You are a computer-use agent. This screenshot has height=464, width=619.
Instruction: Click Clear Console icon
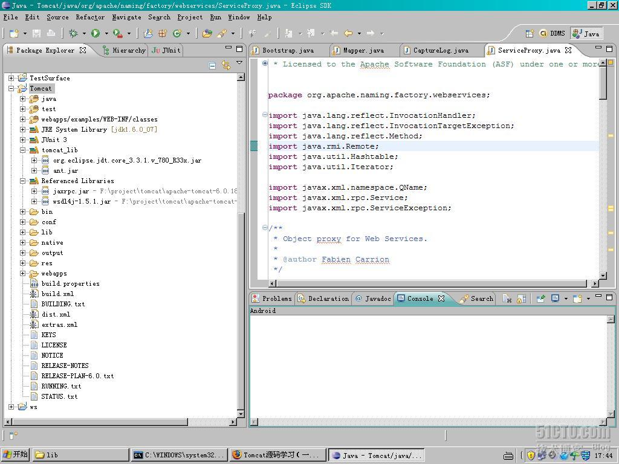[507, 298]
